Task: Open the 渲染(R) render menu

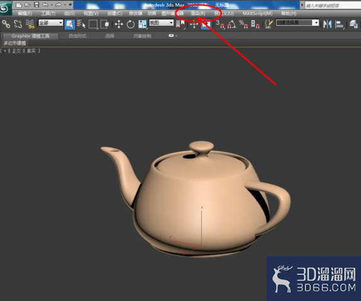Action: pyautogui.click(x=197, y=13)
